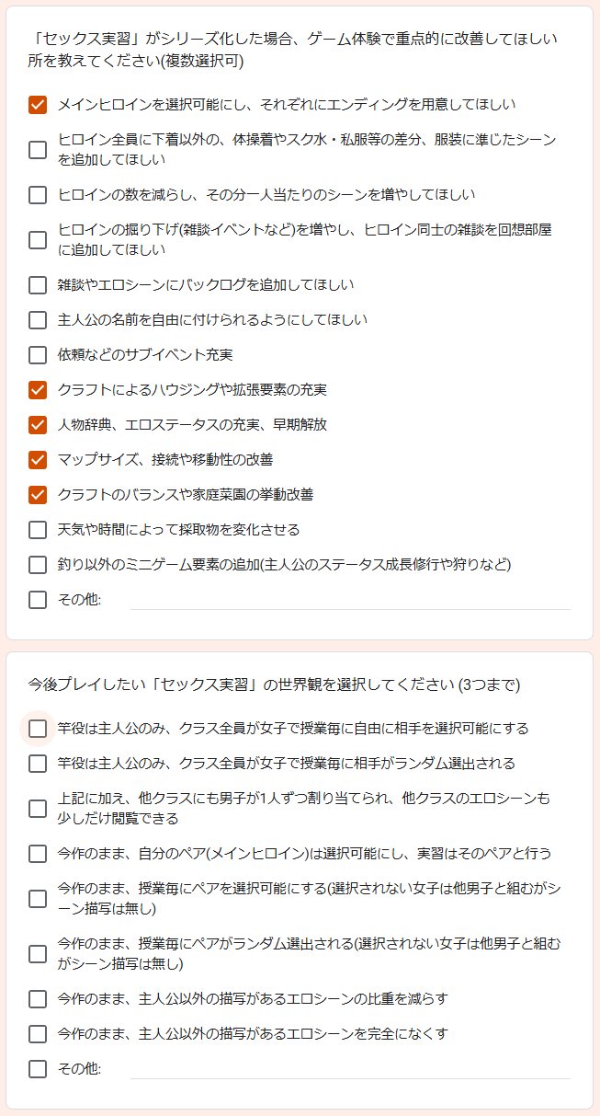Select the option ending 相手がランダム選出される
The height and width of the screenshot is (1116, 600).
coord(38,764)
